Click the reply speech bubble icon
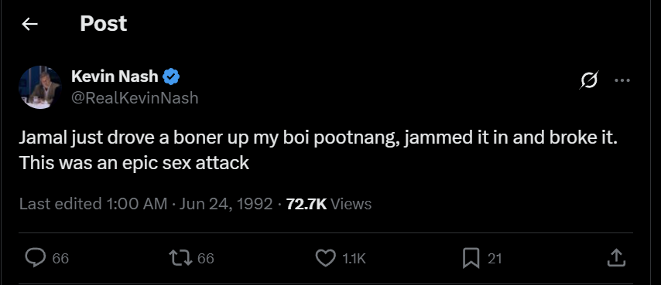 point(36,258)
